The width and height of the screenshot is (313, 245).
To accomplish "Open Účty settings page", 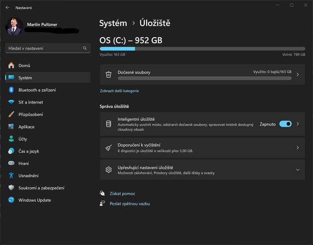I will coord(48,139).
